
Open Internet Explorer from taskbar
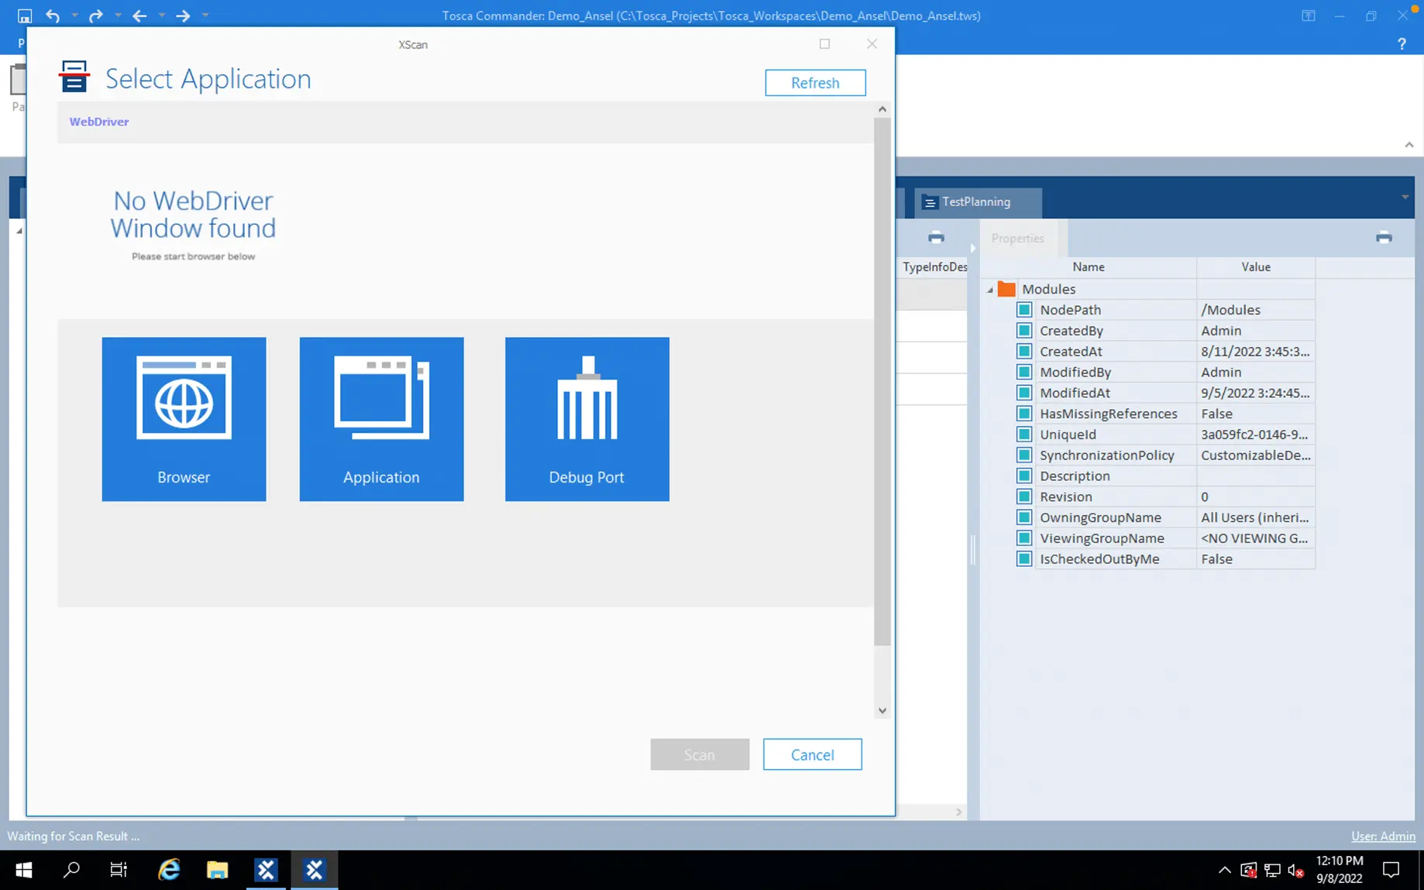click(x=169, y=870)
